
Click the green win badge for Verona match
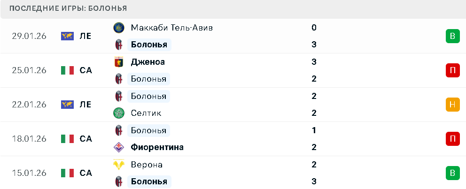pyautogui.click(x=452, y=173)
